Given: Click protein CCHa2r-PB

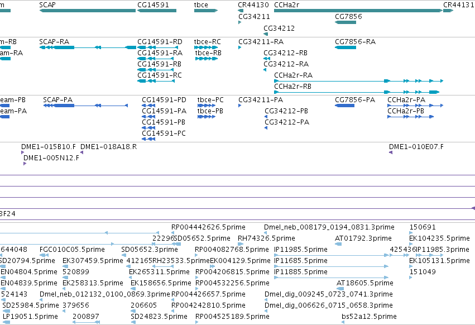Looking at the screenshot, I should 406,111.
